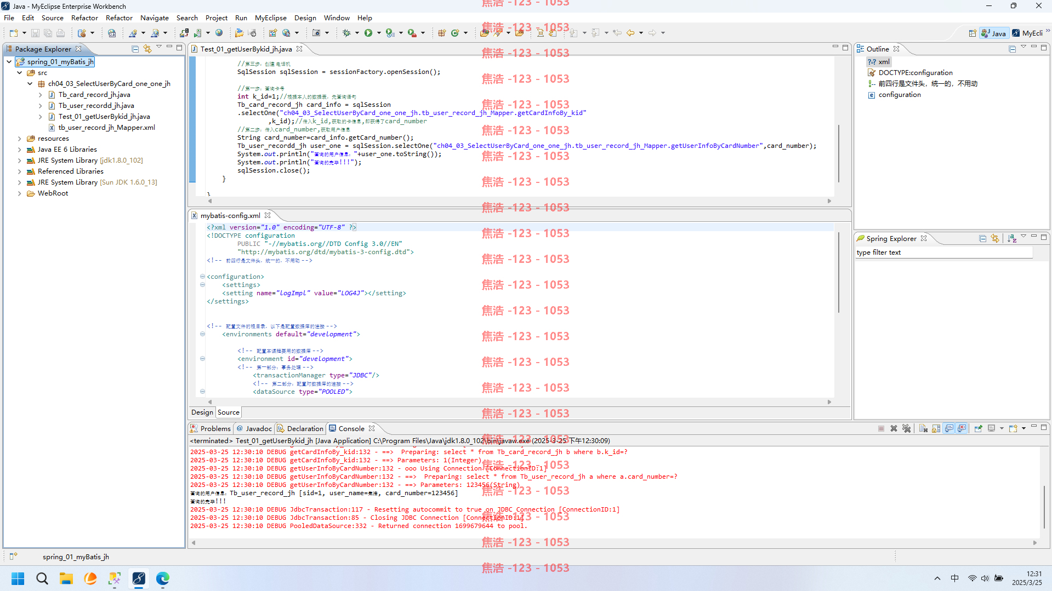Expand Referenced Libraries node

[20, 171]
